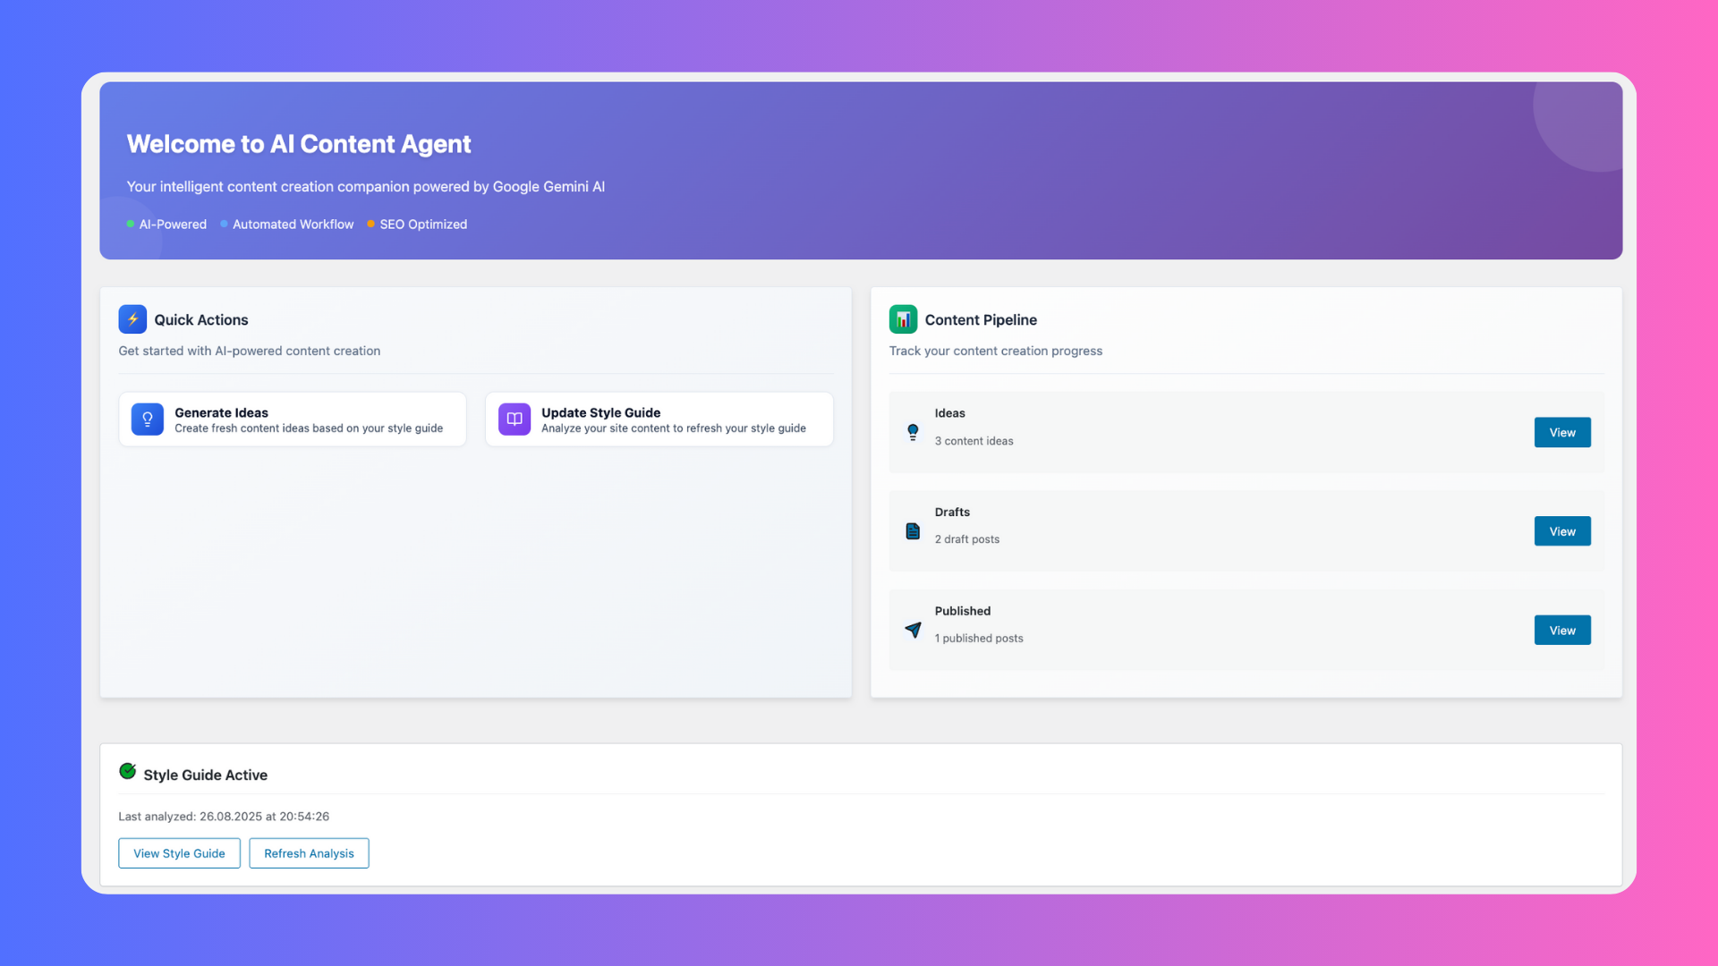View the 3 content ideas

pyautogui.click(x=1561, y=432)
